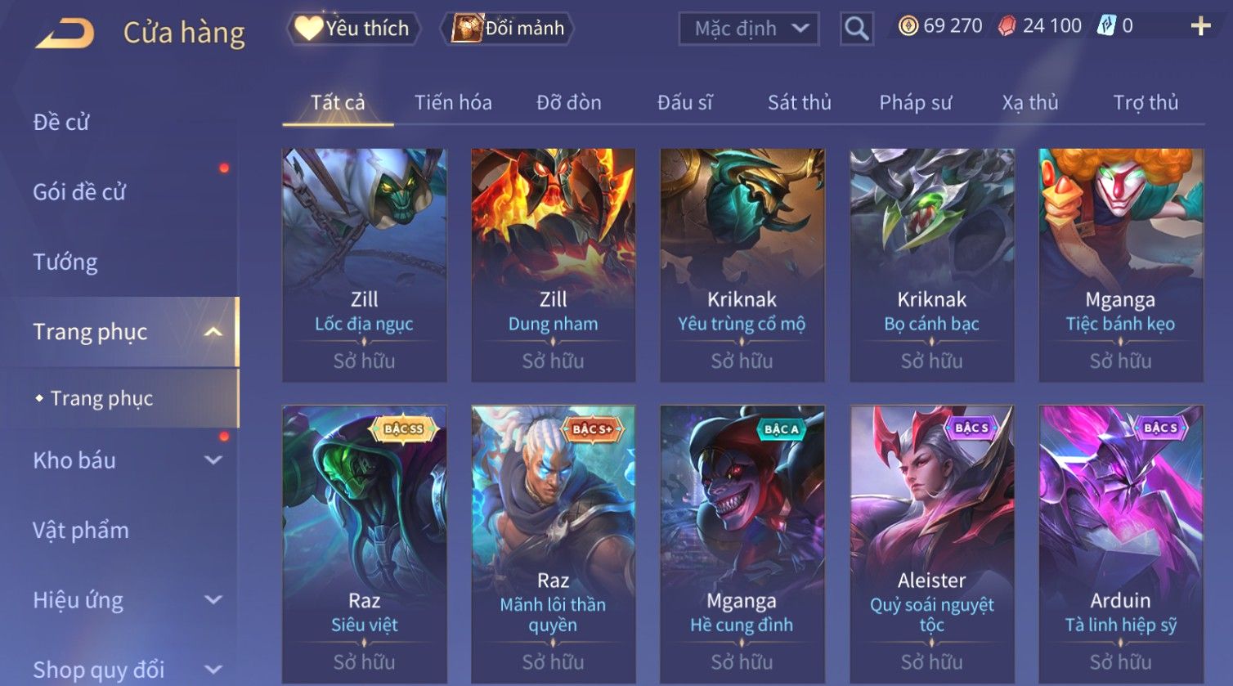Select the Tiến hóa tab
This screenshot has width=1233, height=686.
point(453,102)
